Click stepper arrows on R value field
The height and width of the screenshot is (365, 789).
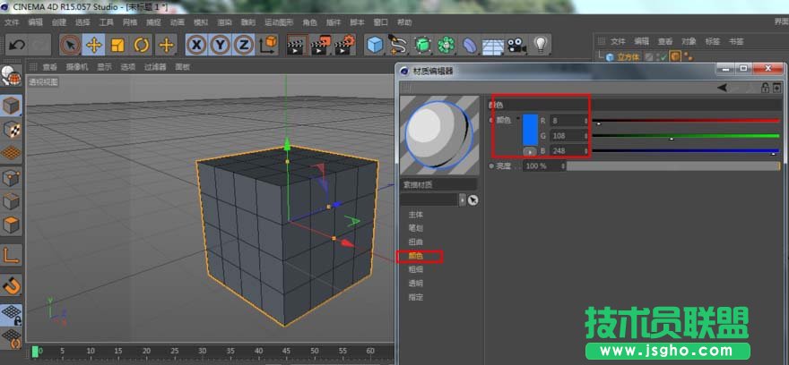tap(586, 120)
